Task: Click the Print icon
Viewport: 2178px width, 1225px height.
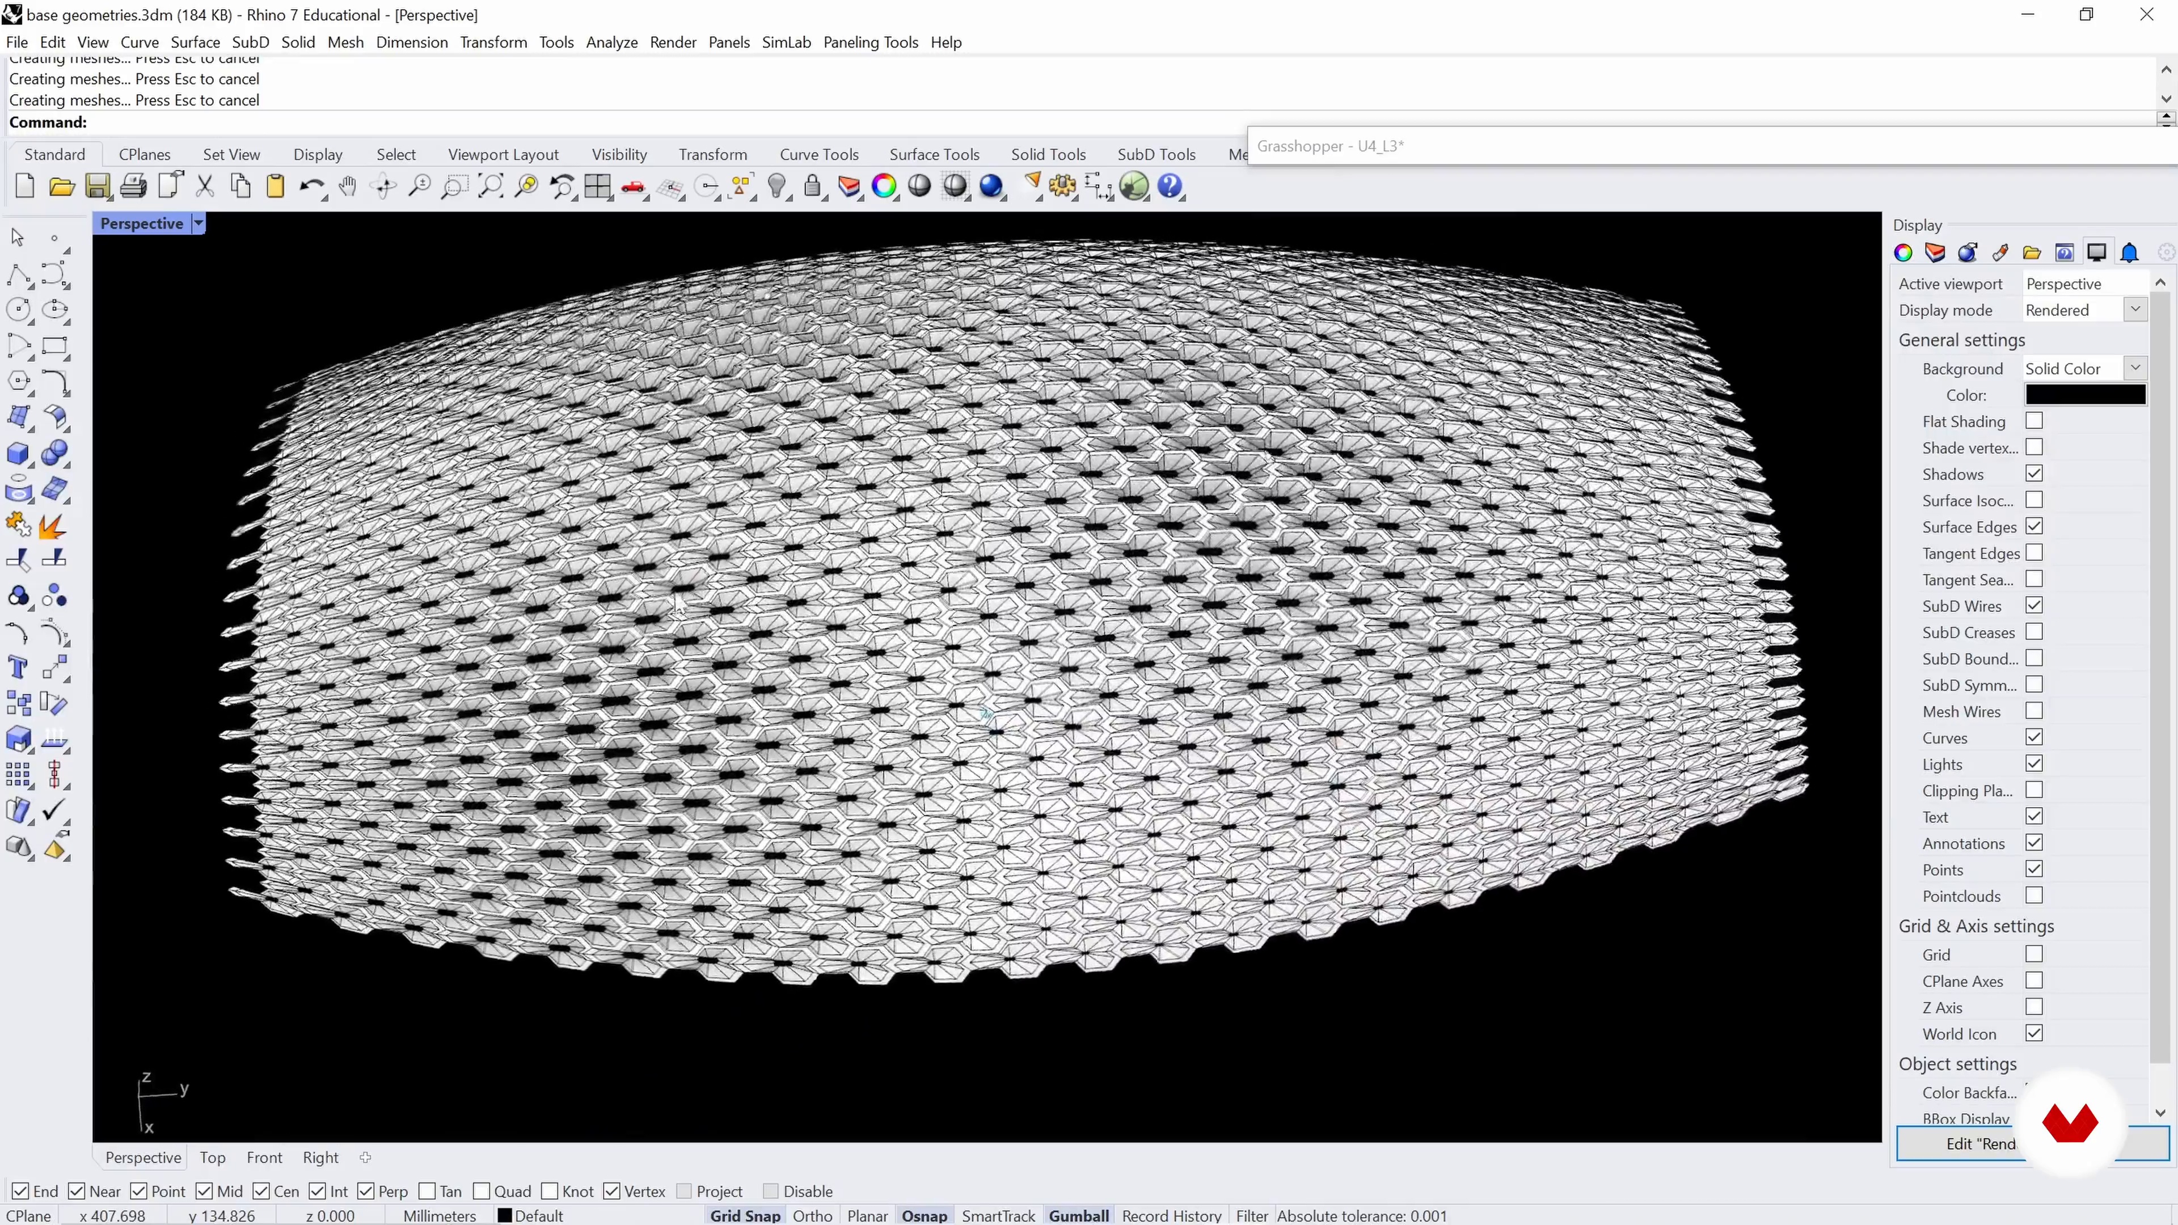Action: (x=133, y=186)
